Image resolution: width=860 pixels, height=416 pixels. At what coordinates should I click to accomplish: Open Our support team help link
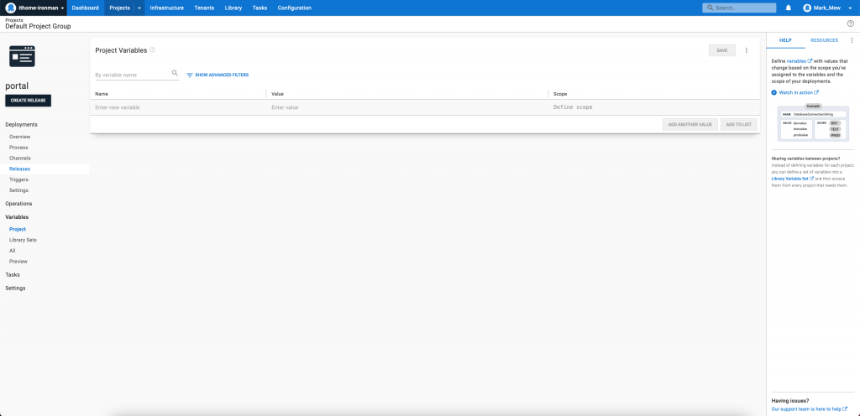click(x=809, y=409)
